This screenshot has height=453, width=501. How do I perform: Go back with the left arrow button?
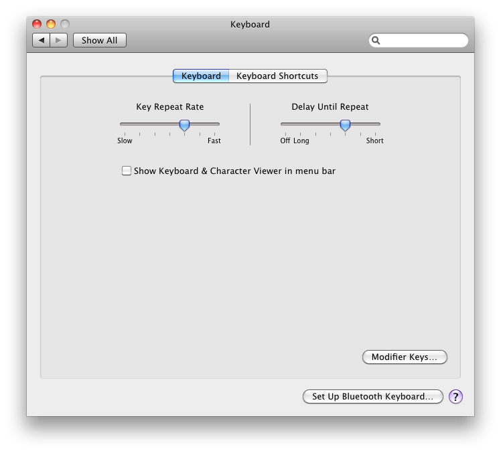click(x=42, y=40)
